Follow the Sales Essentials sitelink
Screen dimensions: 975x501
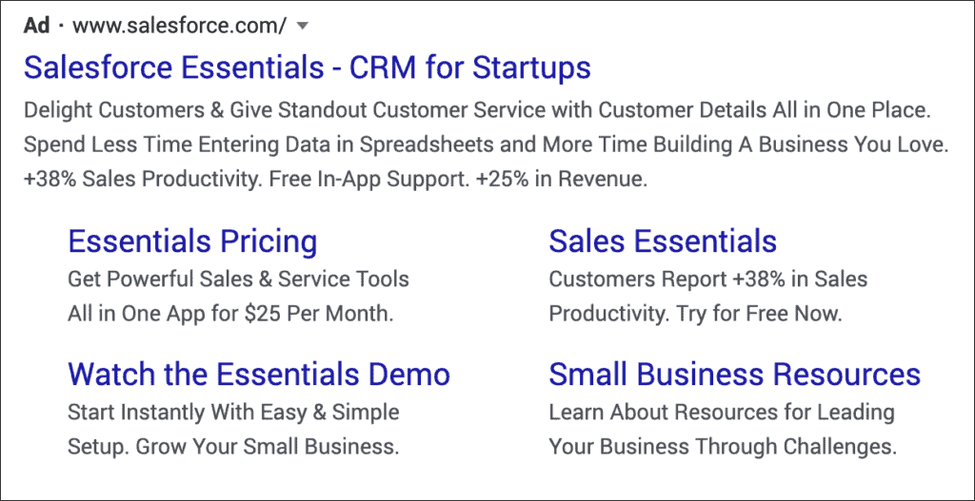[x=663, y=241]
